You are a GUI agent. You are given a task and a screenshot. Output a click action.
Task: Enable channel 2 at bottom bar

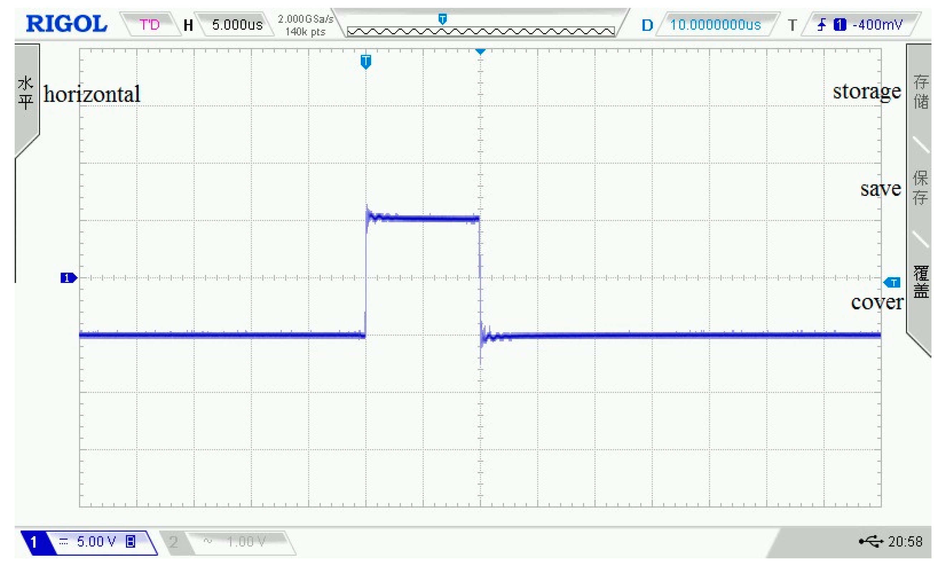(x=174, y=542)
